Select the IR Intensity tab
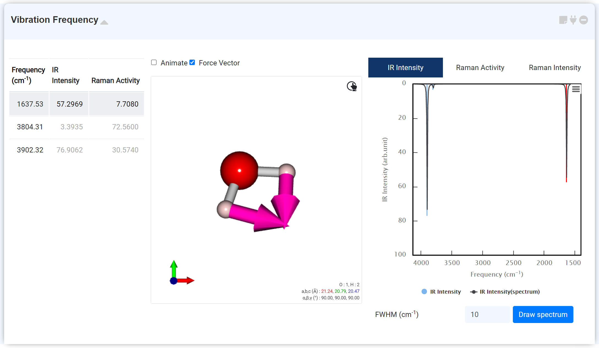The width and height of the screenshot is (599, 348). (405, 68)
